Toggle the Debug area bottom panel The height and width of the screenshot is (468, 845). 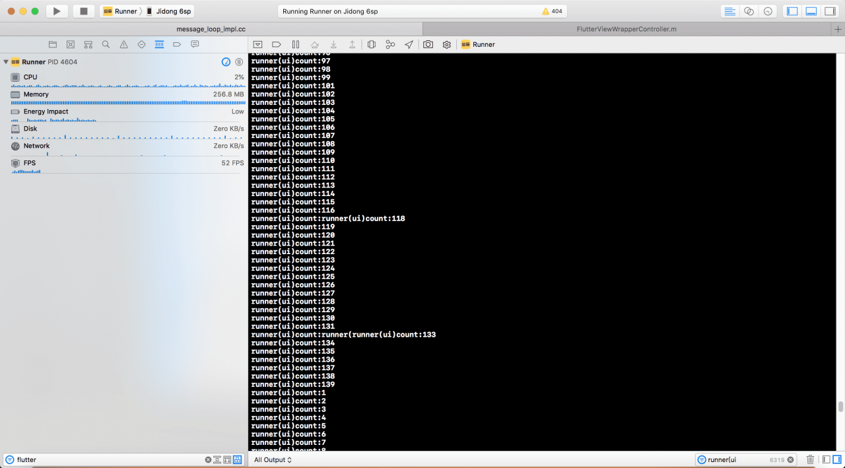[x=811, y=11]
